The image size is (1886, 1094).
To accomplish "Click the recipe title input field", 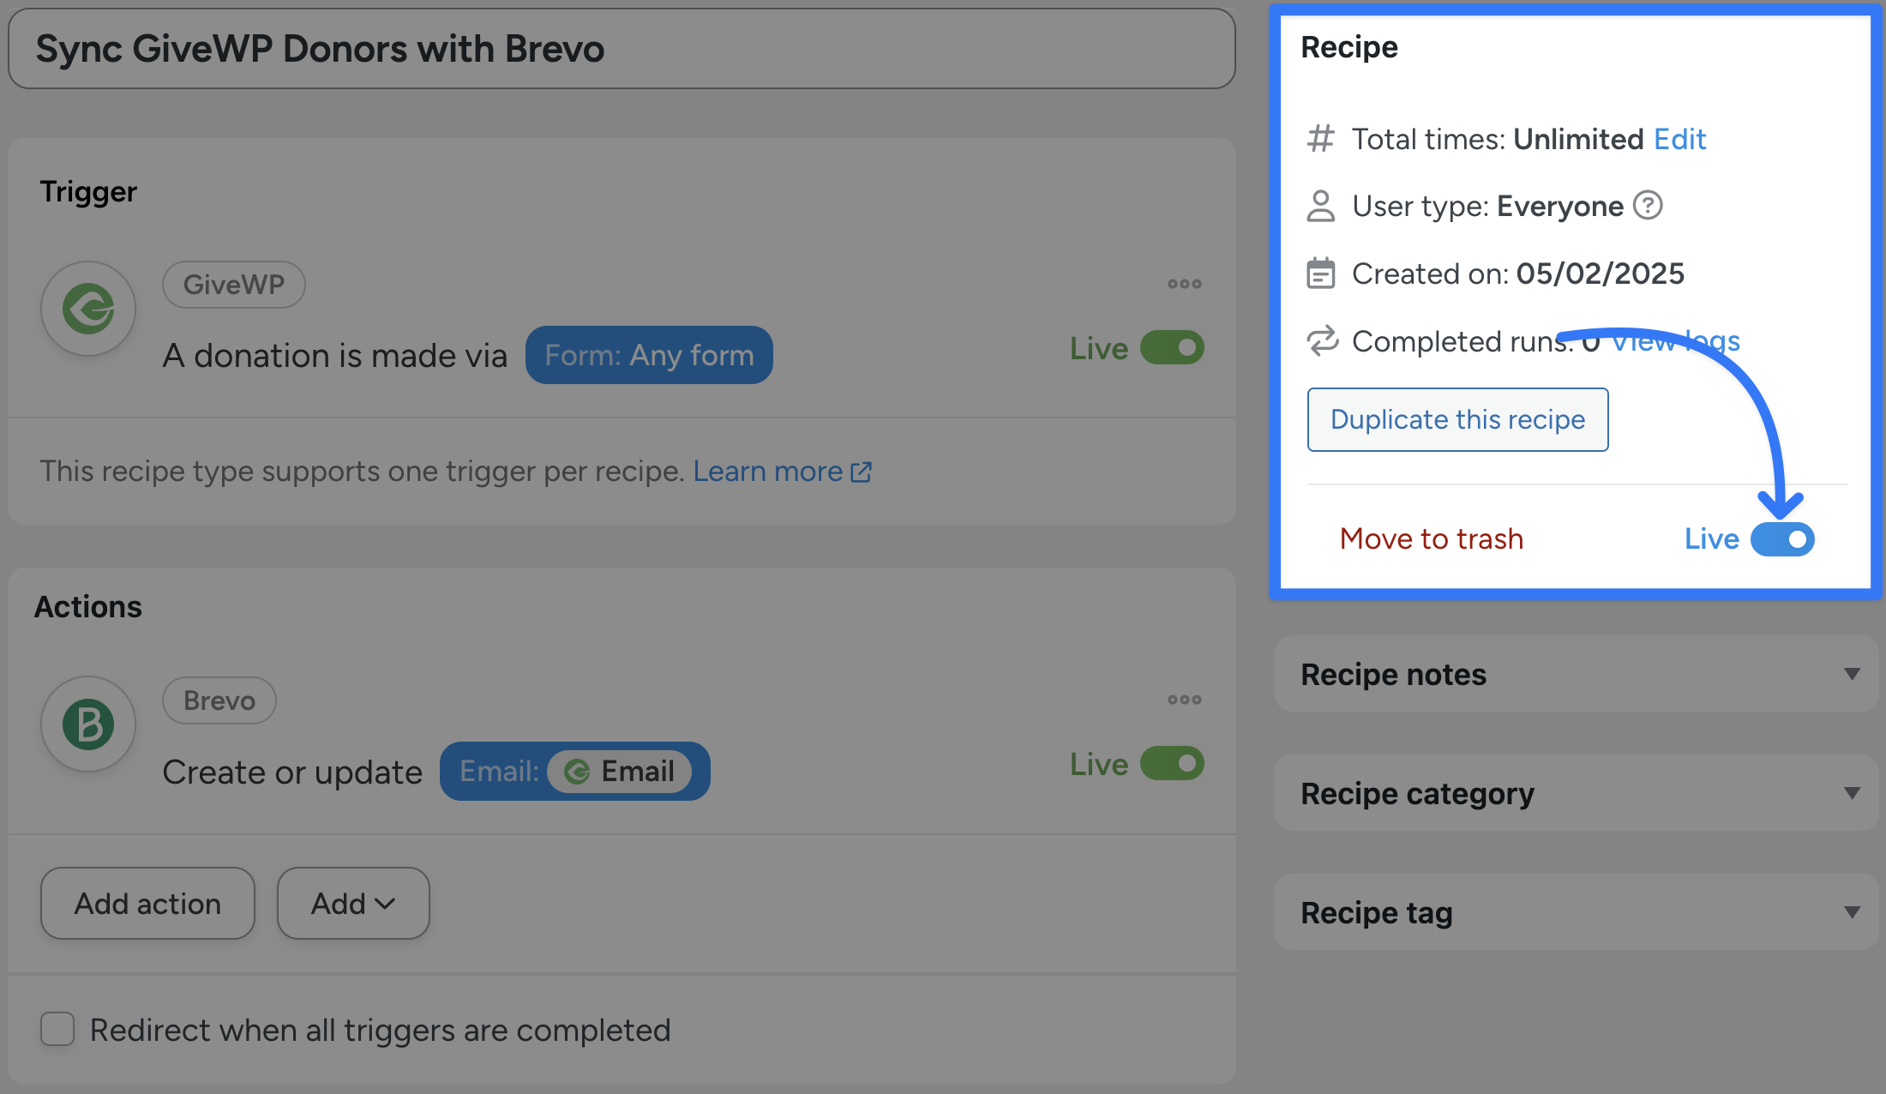I will (622, 49).
